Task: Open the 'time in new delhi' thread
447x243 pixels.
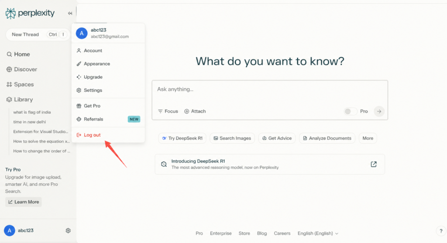Action: click(x=29, y=122)
